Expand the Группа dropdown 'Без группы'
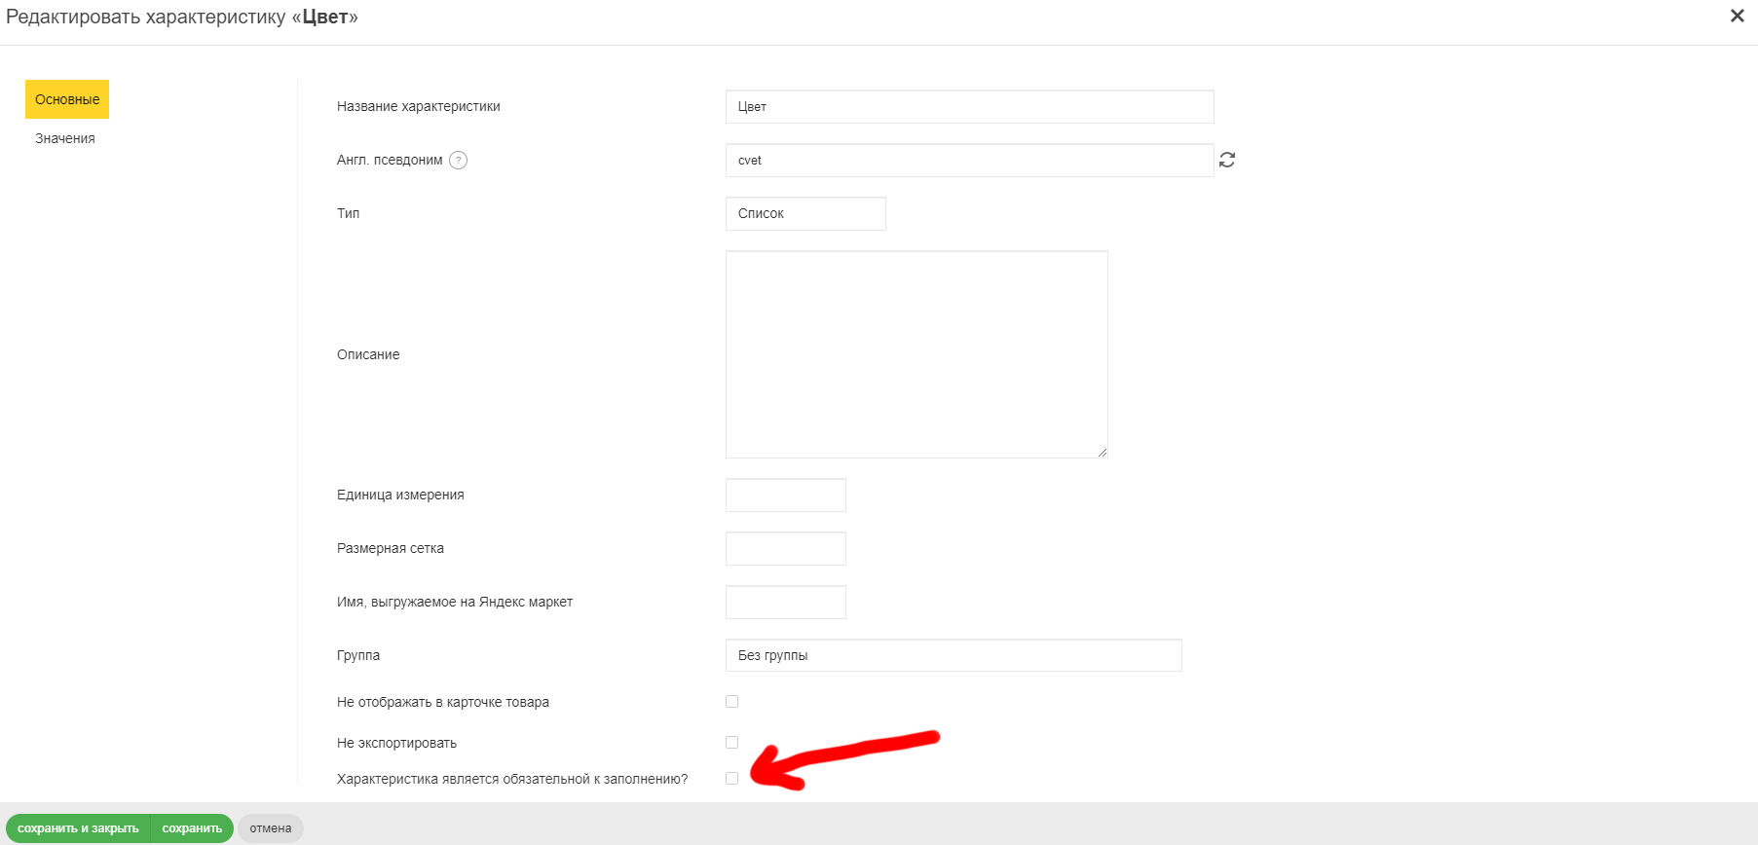 click(953, 655)
